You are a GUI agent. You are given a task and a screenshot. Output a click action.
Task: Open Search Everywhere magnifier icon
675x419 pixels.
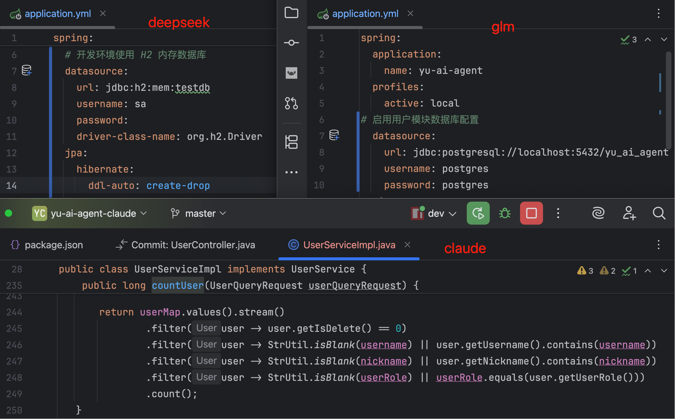point(659,213)
